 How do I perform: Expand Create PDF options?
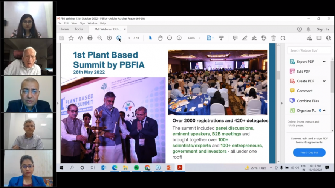[324, 81]
